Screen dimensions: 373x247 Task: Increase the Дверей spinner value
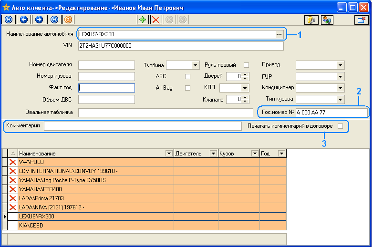[x=245, y=74]
